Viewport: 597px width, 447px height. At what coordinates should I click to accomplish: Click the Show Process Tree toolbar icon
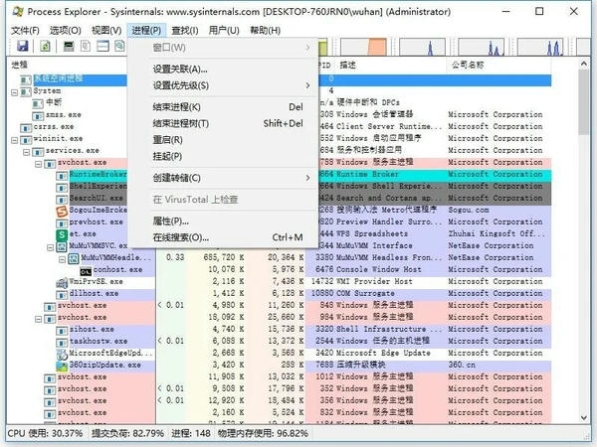click(86, 47)
